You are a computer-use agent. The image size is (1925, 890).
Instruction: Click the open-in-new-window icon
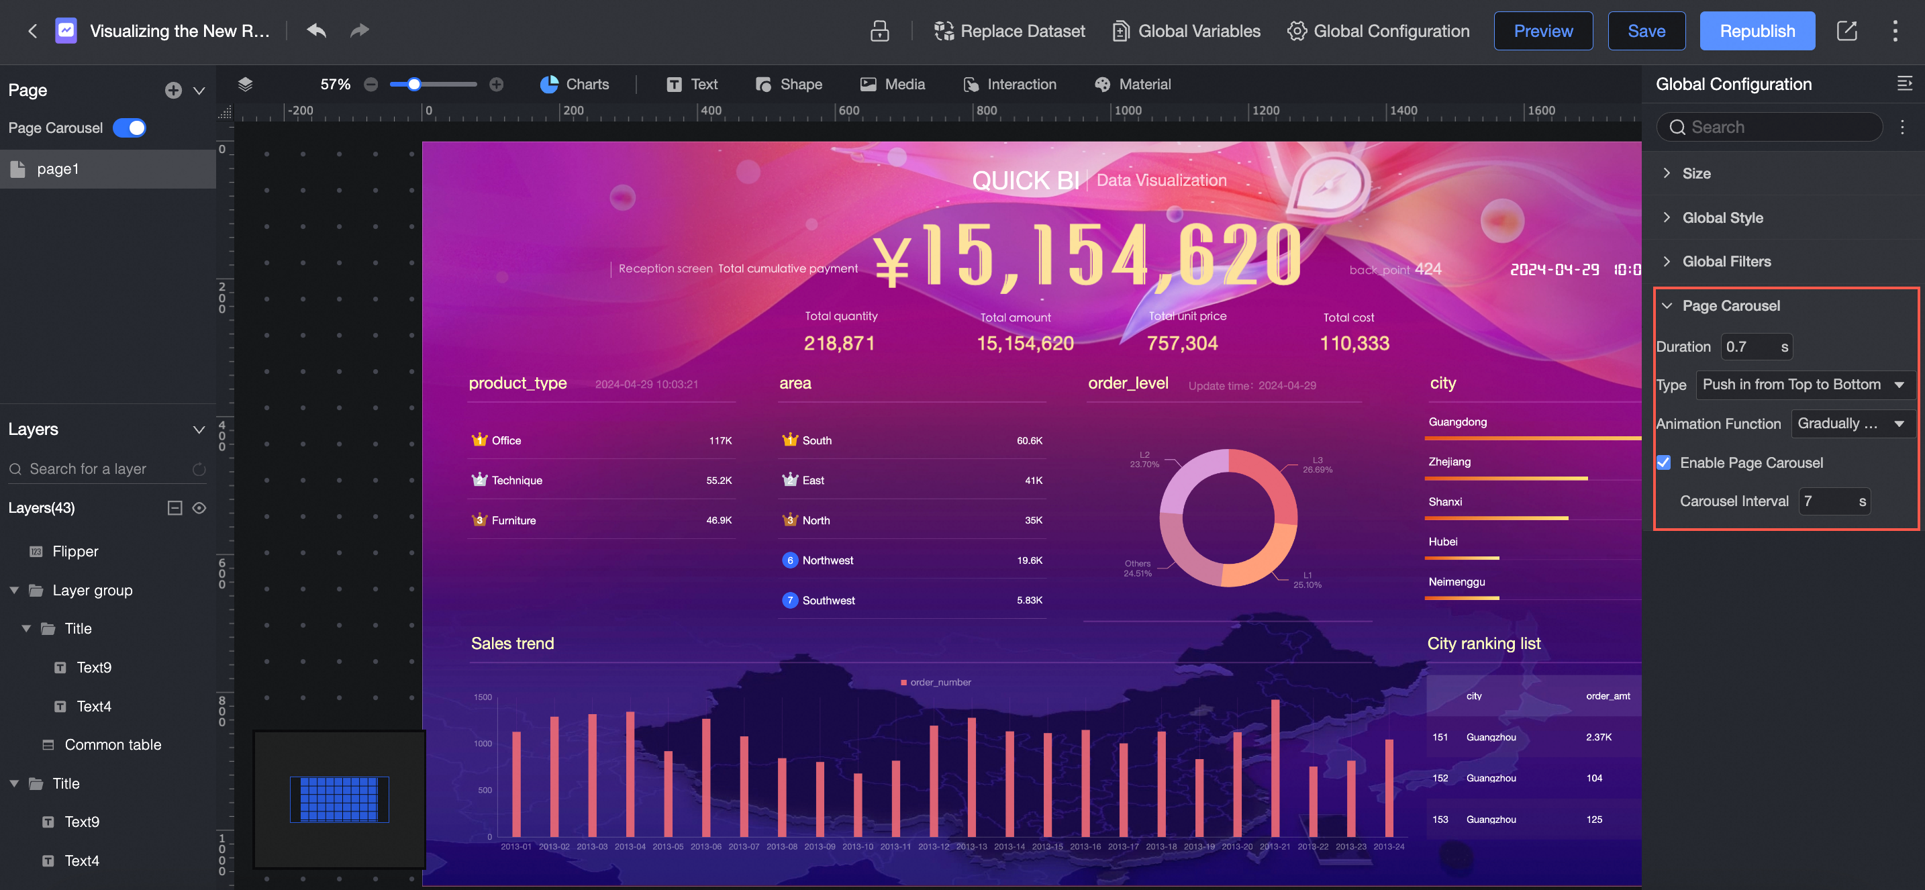[1846, 31]
